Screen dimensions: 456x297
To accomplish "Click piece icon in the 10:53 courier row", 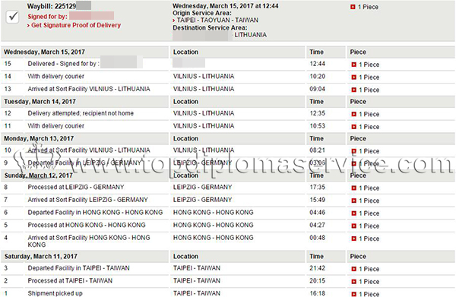I will 353,127.
